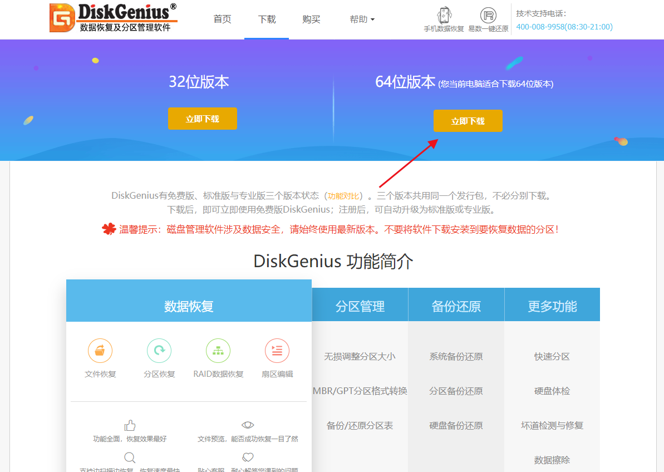The height and width of the screenshot is (472, 664).
Task: Select the 下载 nav tab
Action: pyautogui.click(x=267, y=19)
